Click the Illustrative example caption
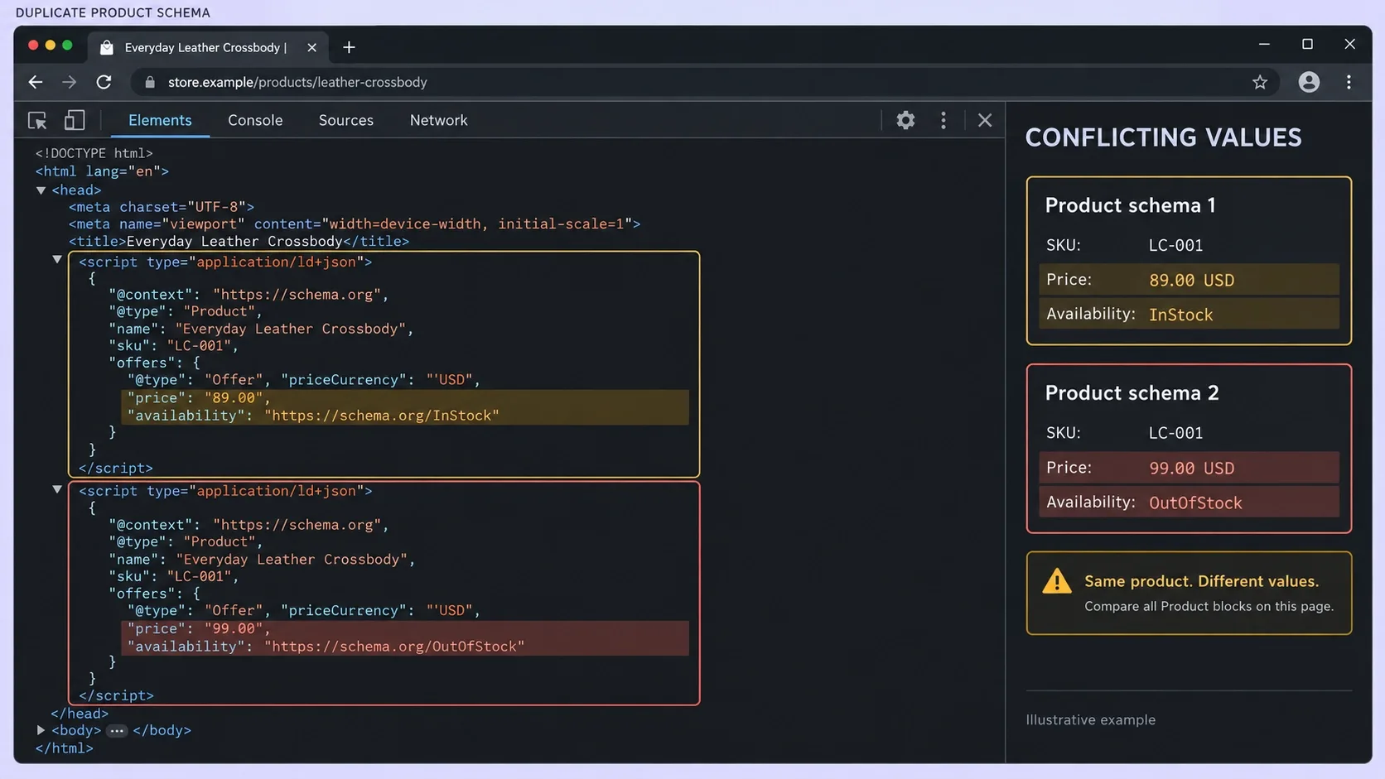The height and width of the screenshot is (779, 1385). click(1090, 720)
